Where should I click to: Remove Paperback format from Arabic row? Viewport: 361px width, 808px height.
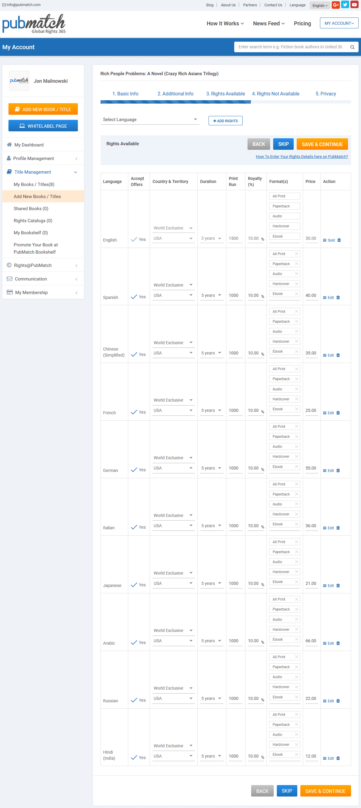[x=296, y=609]
